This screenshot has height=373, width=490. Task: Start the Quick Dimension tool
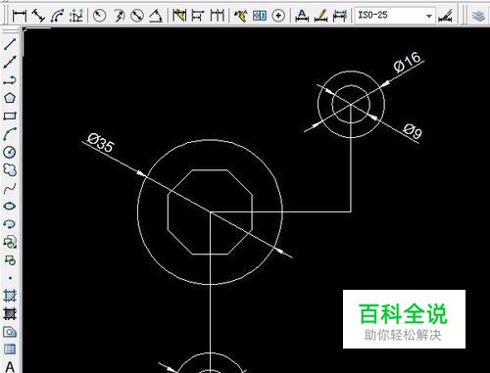click(x=179, y=16)
